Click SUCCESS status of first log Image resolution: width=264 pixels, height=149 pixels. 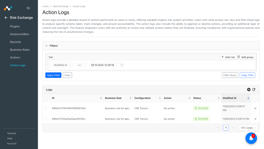pyautogui.click(x=201, y=108)
